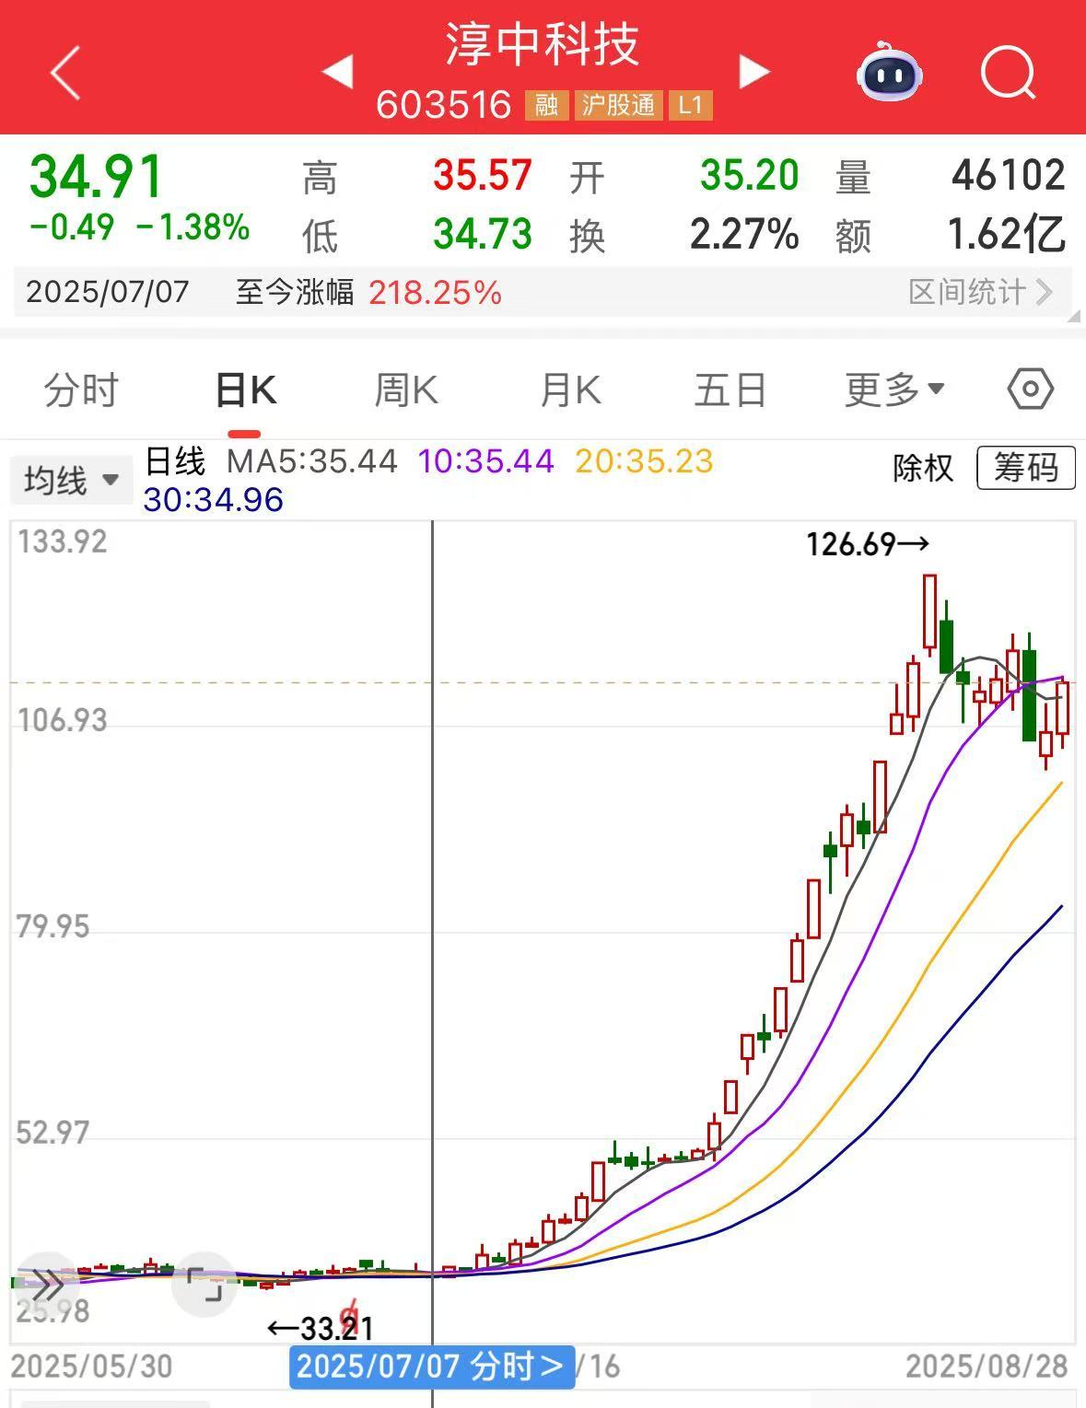
Task: Go to previous stock with left triangle
Action: click(338, 72)
